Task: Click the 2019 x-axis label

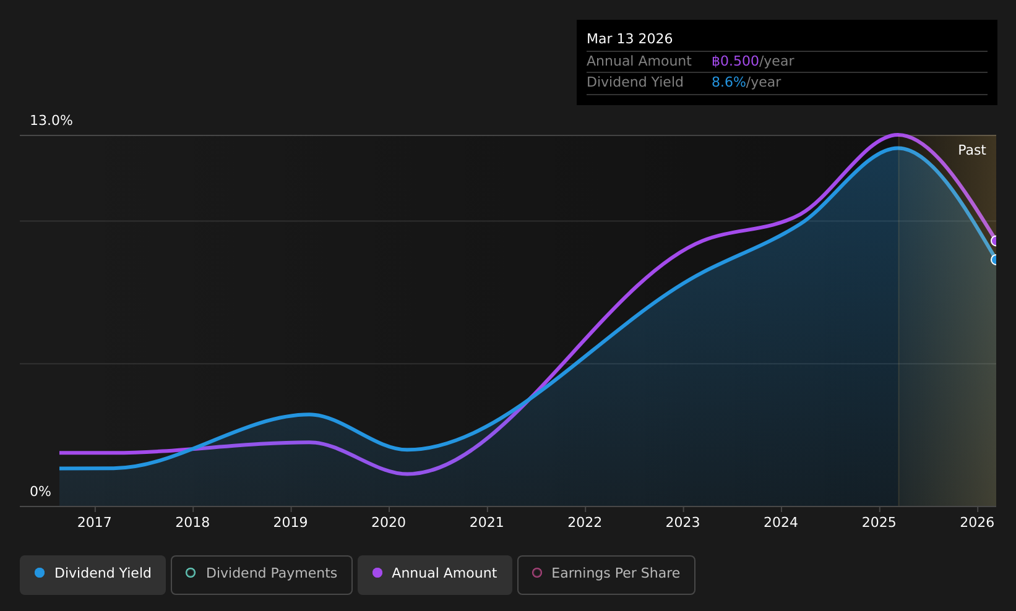Action: tap(291, 523)
